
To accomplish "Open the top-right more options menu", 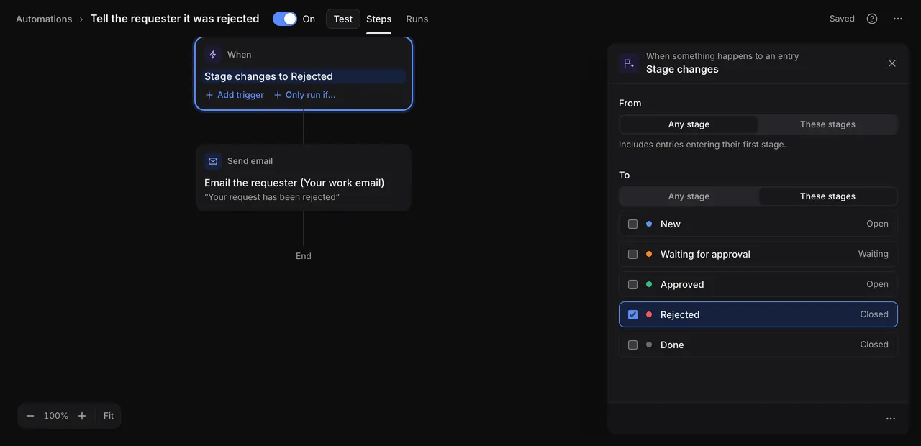I will coord(898,19).
